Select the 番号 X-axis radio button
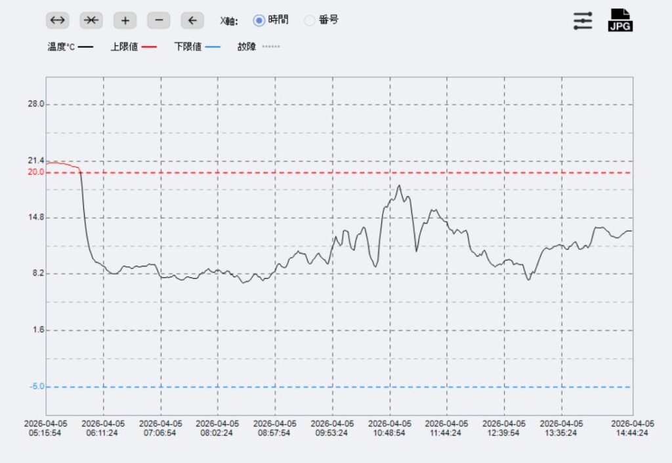Screen dimensions: 672x463 pos(310,20)
